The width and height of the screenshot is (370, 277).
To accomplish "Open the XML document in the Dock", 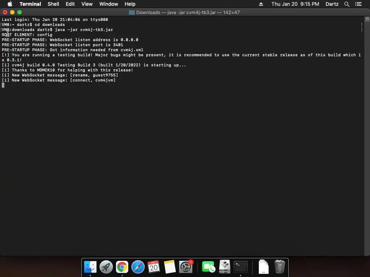I will [263, 267].
